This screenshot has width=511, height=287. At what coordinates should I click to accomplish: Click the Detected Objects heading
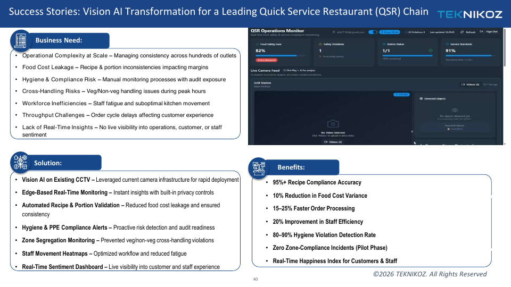[435, 99]
